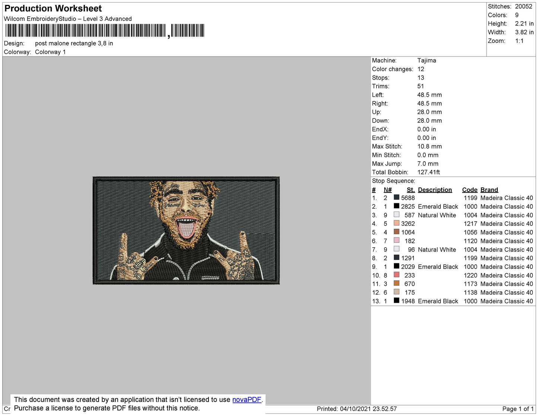Select the Natural White swatch in row 3

click(397, 215)
